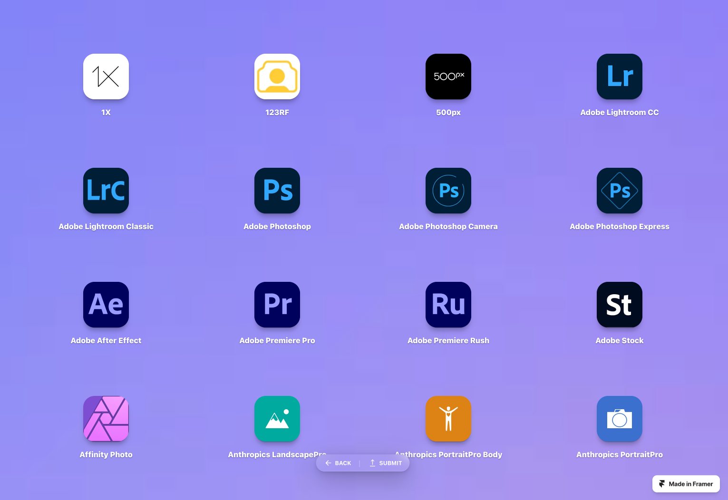This screenshot has width=728, height=500.
Task: Click the "Adobe Premiere Pro" label
Action: click(x=277, y=341)
